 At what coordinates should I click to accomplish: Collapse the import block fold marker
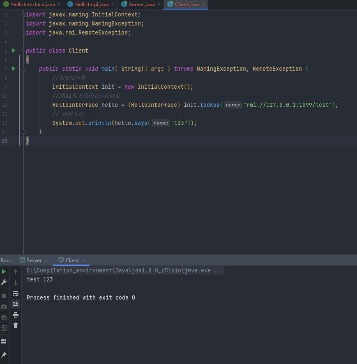(23, 15)
